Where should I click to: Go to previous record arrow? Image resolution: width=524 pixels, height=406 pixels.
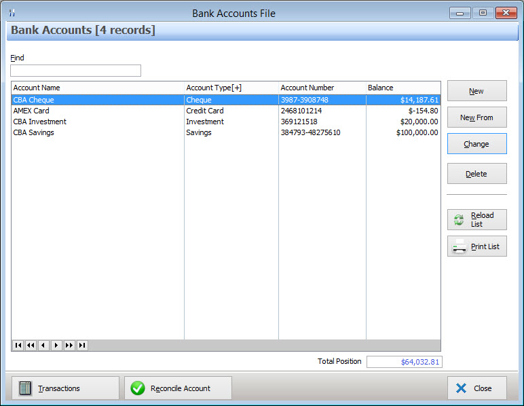(x=43, y=346)
